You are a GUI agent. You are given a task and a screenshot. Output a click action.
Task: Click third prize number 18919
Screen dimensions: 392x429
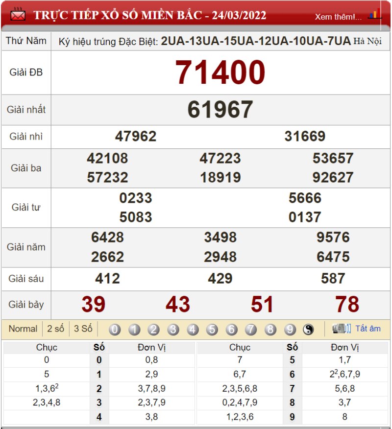[220, 177]
